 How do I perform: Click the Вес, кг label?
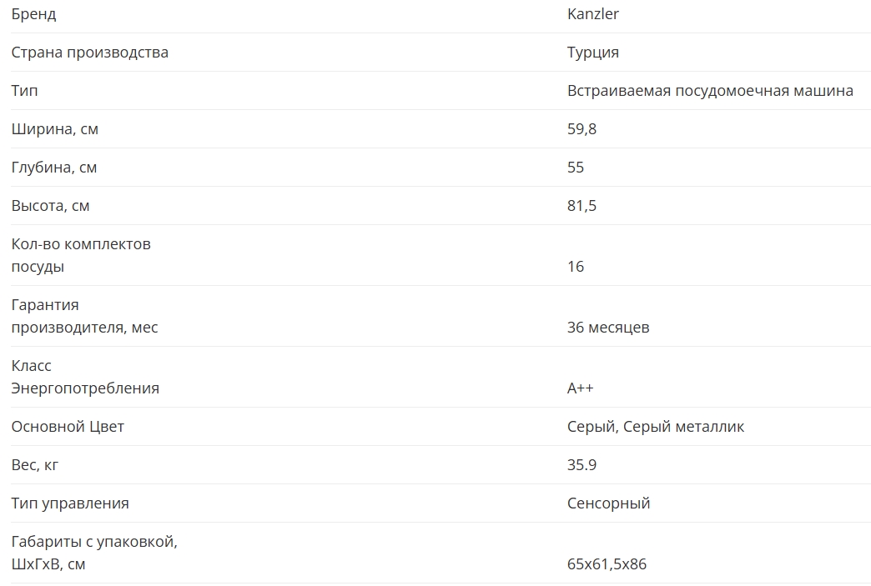[35, 465]
